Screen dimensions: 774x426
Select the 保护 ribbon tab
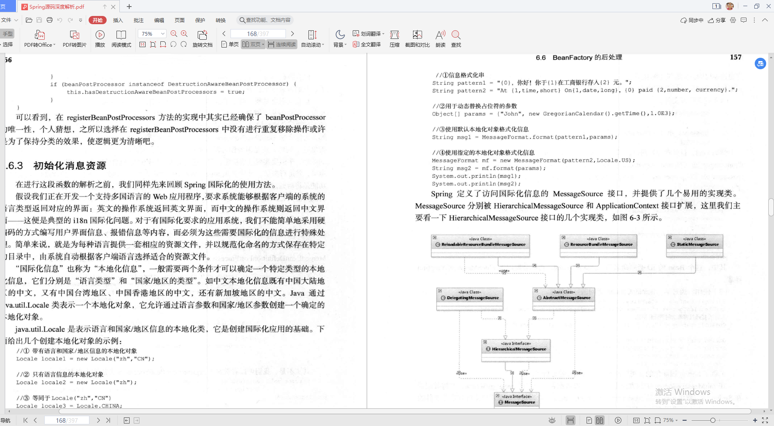click(200, 20)
